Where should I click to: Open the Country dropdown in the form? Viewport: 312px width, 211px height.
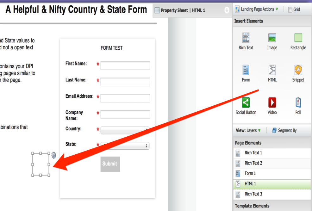point(125,130)
